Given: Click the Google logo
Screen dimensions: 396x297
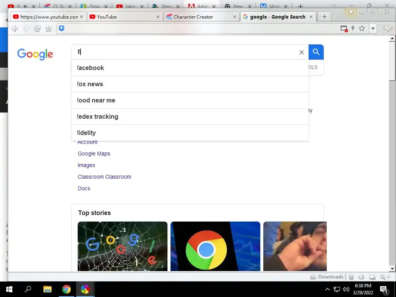Looking at the screenshot, I should pos(35,54).
